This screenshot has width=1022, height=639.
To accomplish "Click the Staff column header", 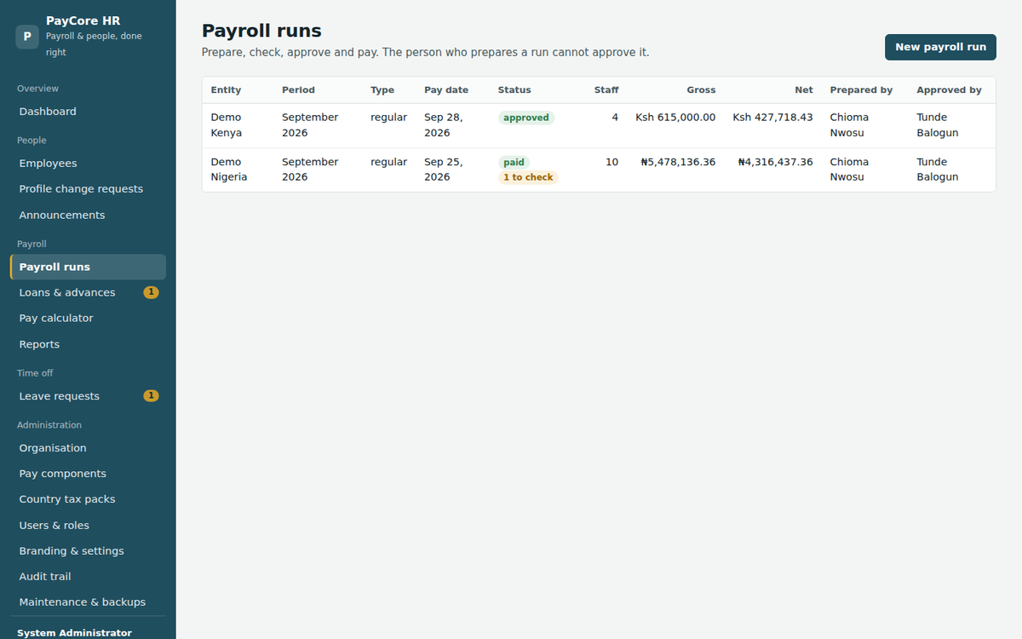I will pos(606,90).
